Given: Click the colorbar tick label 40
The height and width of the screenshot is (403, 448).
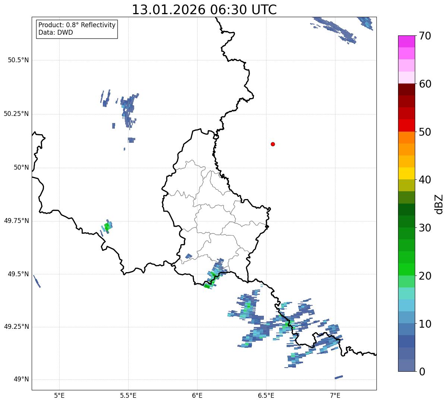Looking at the screenshot, I should [425, 180].
